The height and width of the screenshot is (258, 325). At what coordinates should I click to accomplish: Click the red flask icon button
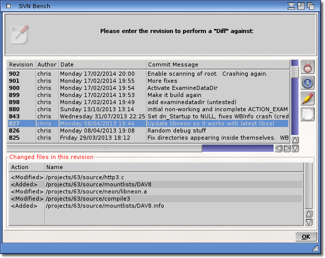click(x=308, y=67)
